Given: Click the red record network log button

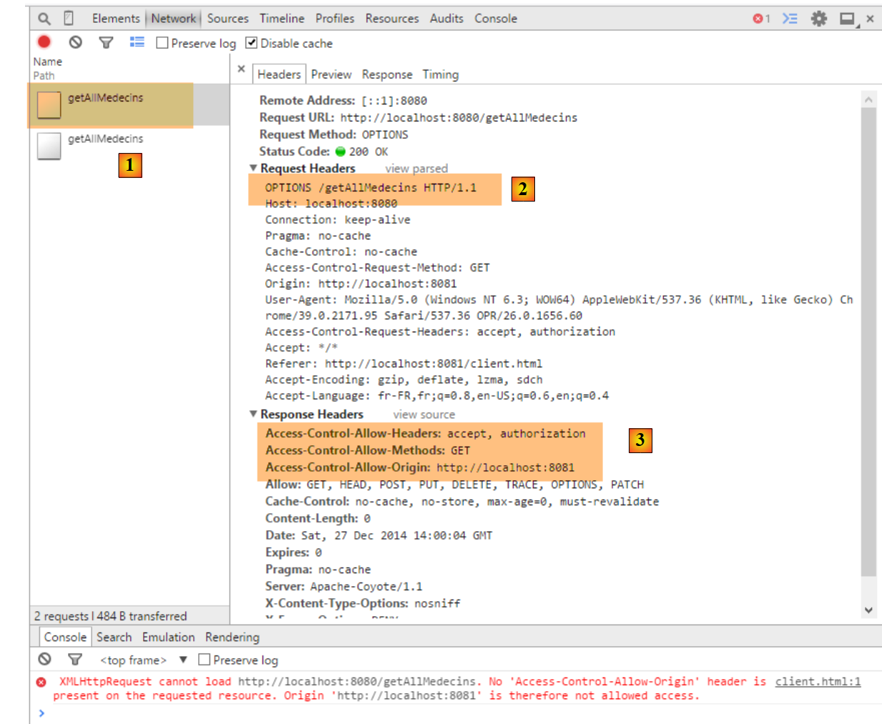Looking at the screenshot, I should [x=44, y=43].
